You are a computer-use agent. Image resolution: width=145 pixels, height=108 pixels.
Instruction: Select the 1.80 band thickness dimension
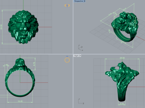tap(6, 65)
